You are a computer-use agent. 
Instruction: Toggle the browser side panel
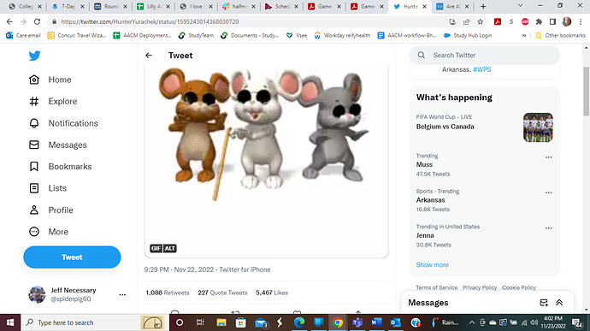[552, 22]
